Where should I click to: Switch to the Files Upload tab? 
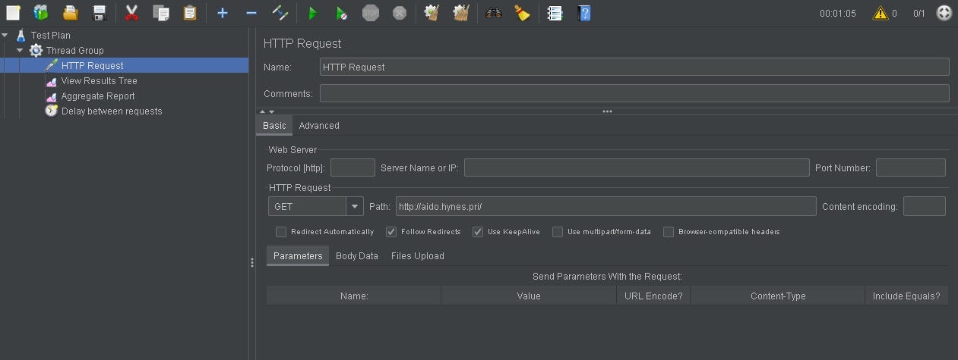418,256
